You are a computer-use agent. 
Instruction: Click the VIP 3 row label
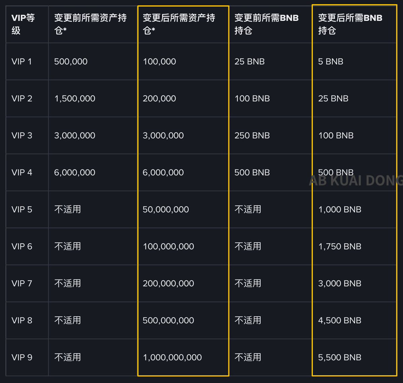click(22, 136)
